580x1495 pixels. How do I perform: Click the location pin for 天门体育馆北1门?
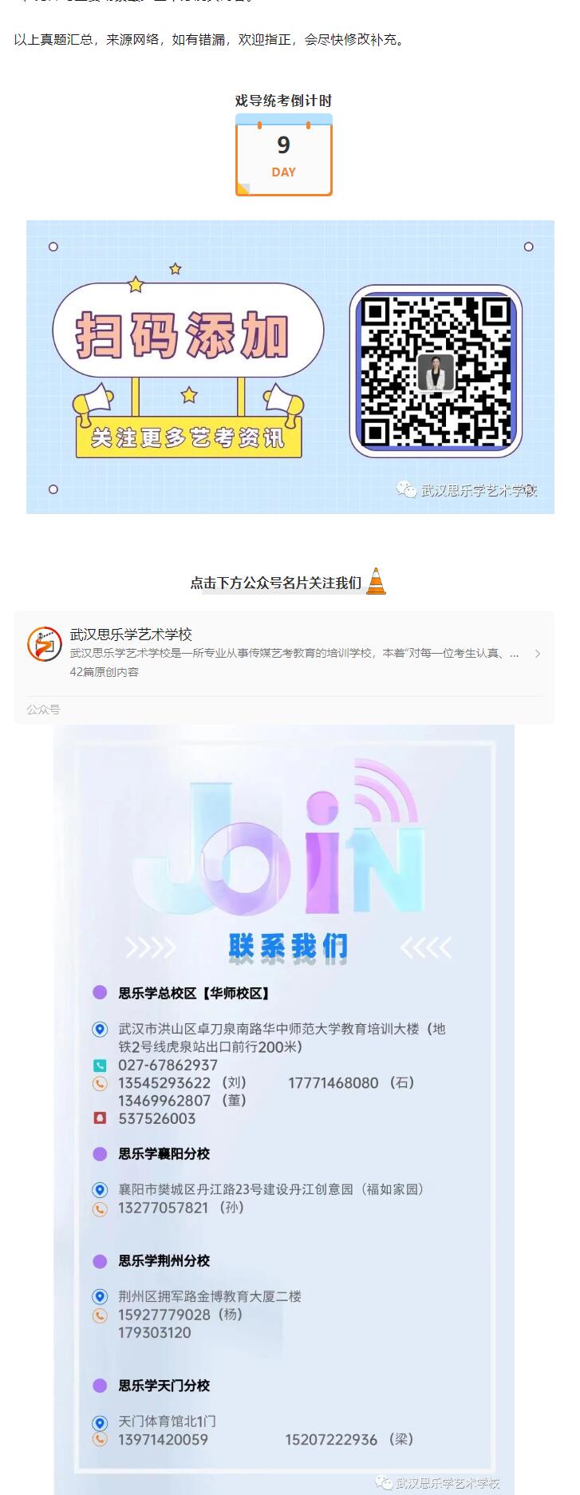100,1422
